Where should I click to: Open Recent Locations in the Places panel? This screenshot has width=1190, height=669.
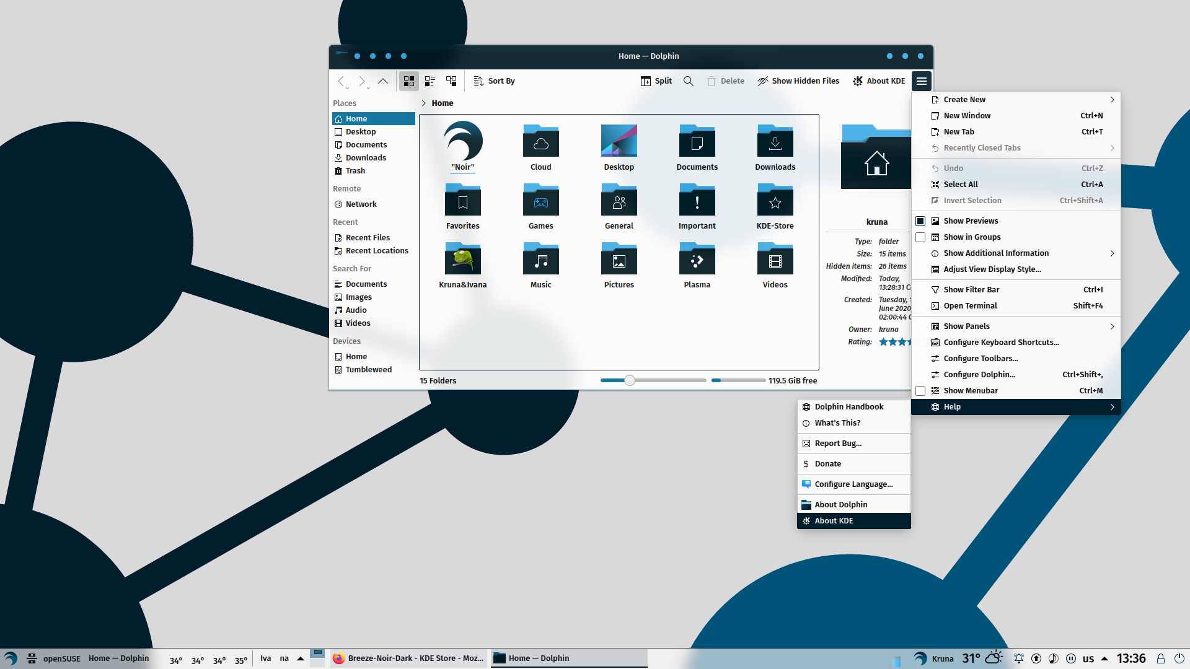[374, 251]
